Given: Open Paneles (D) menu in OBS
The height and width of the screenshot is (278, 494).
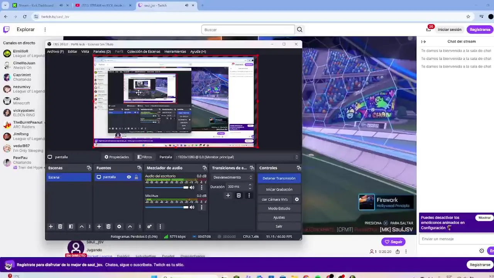Looking at the screenshot, I should point(102,52).
